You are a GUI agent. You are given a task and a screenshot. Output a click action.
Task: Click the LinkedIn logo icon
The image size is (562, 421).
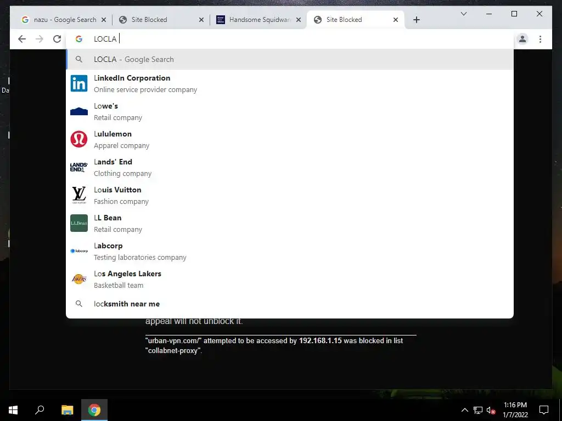79,83
